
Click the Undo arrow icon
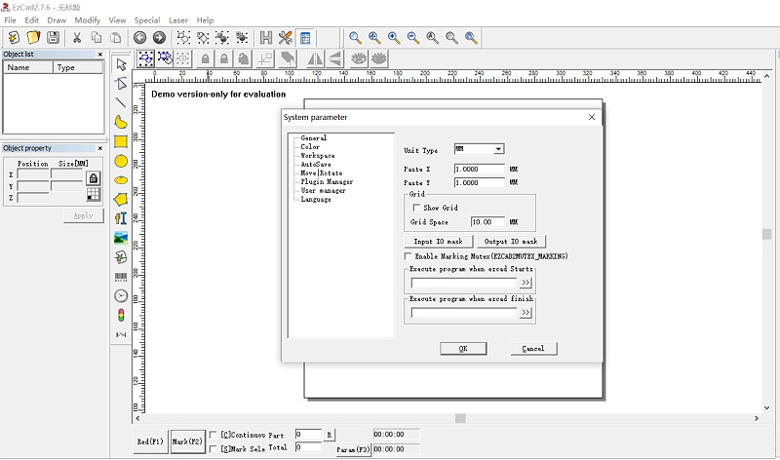[x=139, y=37]
